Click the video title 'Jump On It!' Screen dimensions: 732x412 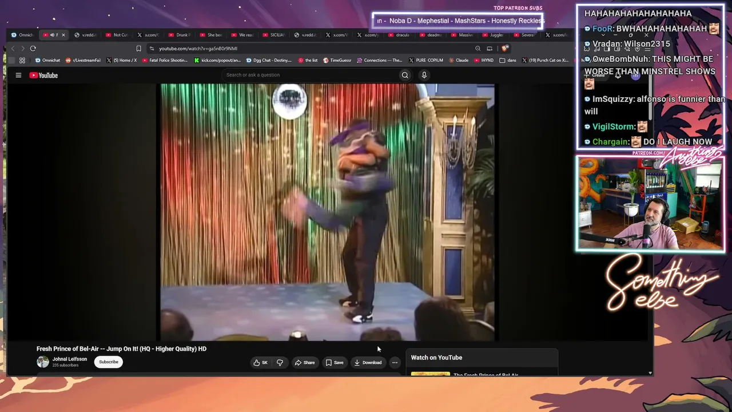tap(121, 348)
